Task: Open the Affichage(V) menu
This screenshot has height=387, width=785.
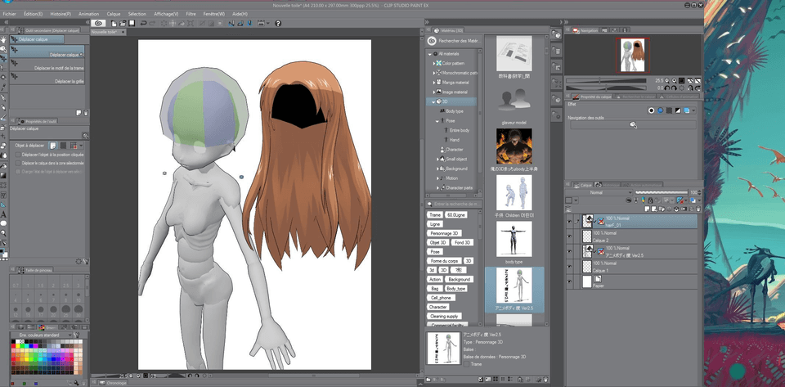Action: (x=166, y=14)
